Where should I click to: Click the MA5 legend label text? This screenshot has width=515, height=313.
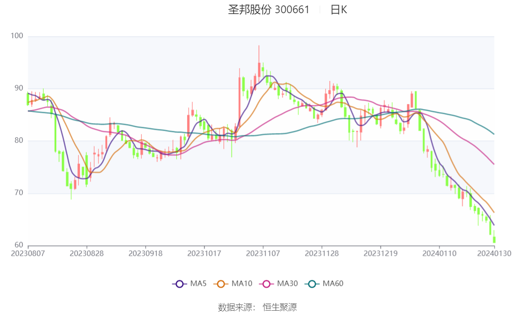coord(198,283)
